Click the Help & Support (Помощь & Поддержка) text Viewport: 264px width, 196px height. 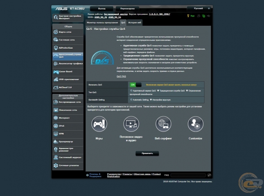click(x=95, y=175)
